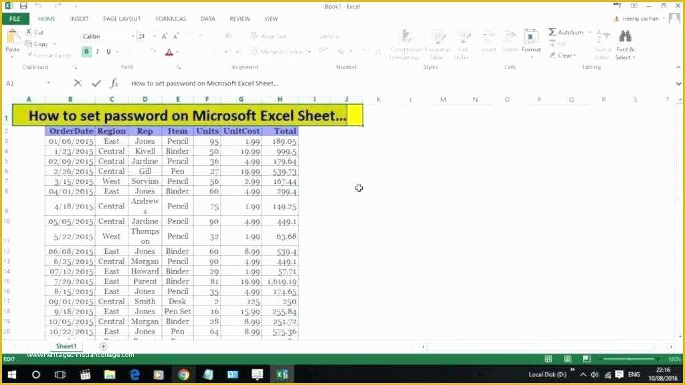Launch Microsoft Edge from taskbar
This screenshot has height=385, width=685.
click(134, 374)
